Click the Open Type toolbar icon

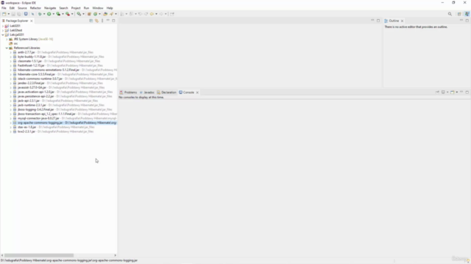tap(105, 14)
